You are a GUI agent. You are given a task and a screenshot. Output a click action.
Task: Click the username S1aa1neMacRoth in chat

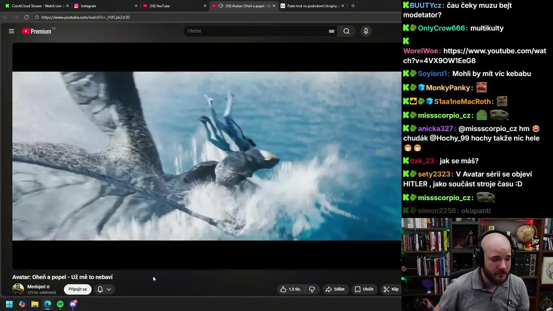click(x=463, y=102)
